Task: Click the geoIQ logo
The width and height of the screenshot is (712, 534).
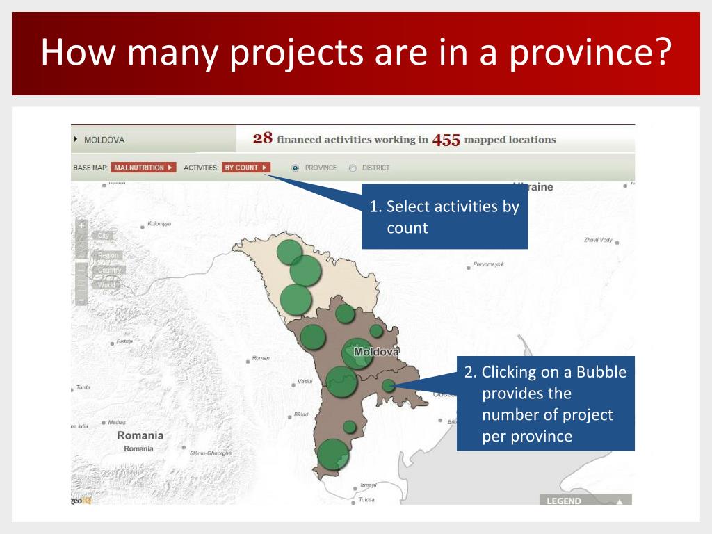Action: (81, 500)
